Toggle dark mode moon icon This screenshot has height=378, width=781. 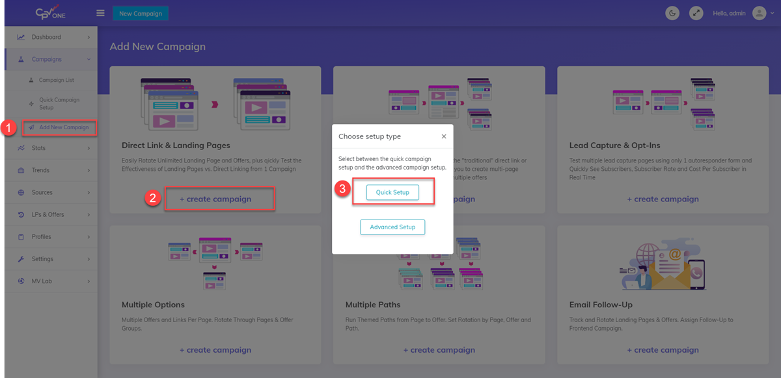672,13
